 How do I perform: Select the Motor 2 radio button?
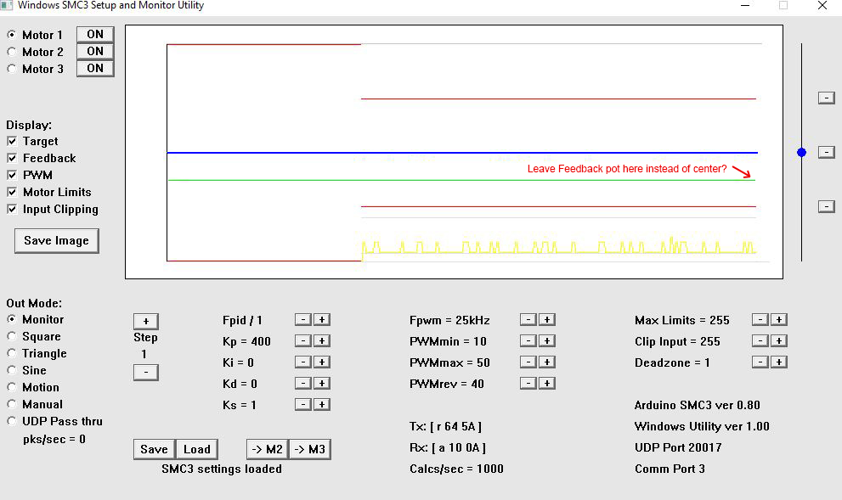point(11,52)
